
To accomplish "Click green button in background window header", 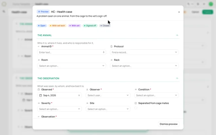I will 208,12.
